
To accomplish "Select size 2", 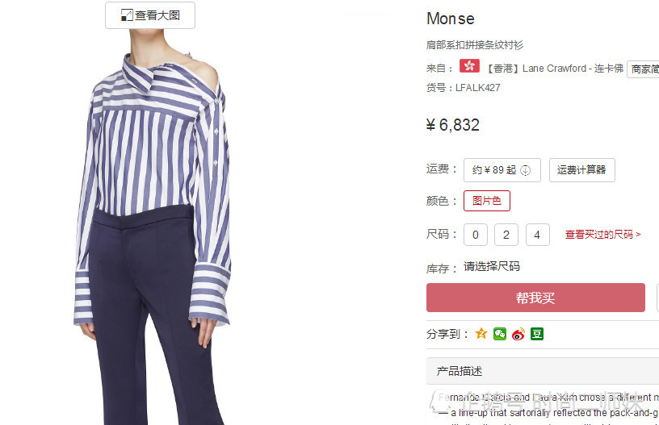I will (x=506, y=235).
